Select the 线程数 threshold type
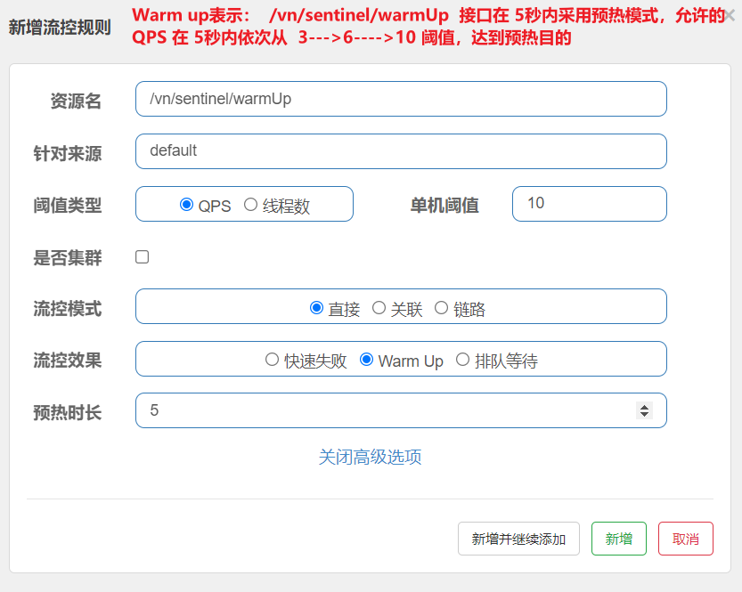 pyautogui.click(x=250, y=204)
